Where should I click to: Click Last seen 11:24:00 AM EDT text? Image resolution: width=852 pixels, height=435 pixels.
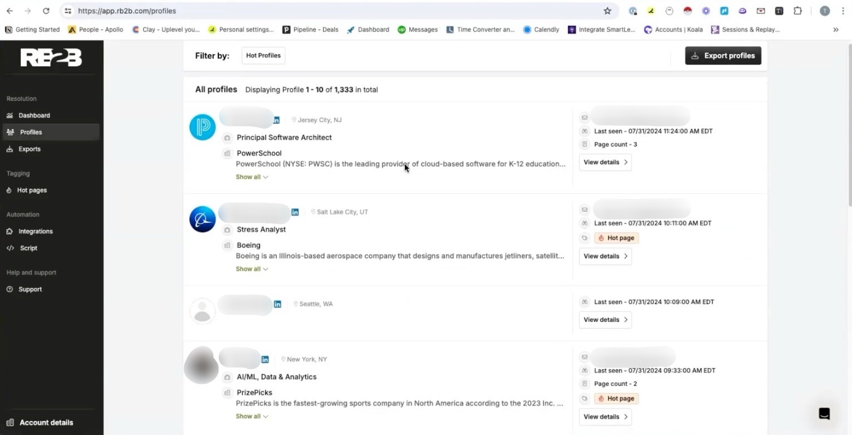(x=653, y=131)
